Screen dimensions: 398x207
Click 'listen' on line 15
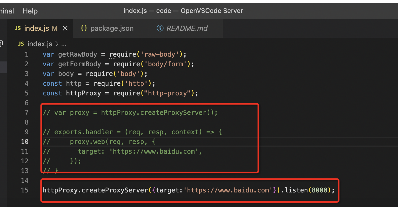[296, 190]
